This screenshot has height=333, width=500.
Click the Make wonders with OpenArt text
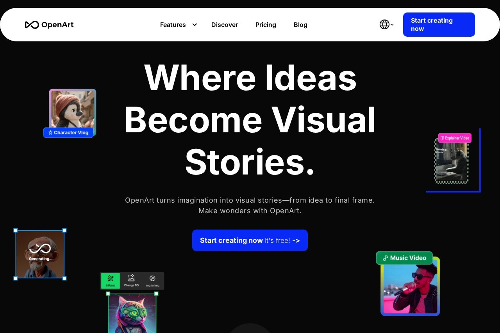point(250,211)
